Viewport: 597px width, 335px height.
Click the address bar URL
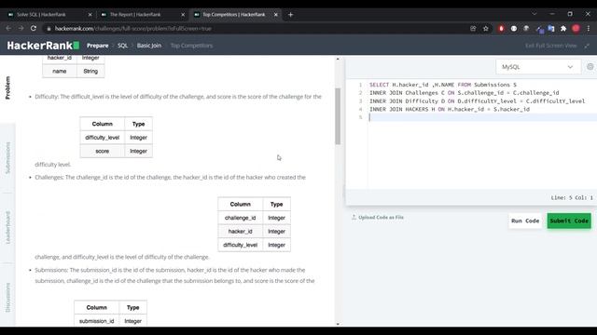133,29
